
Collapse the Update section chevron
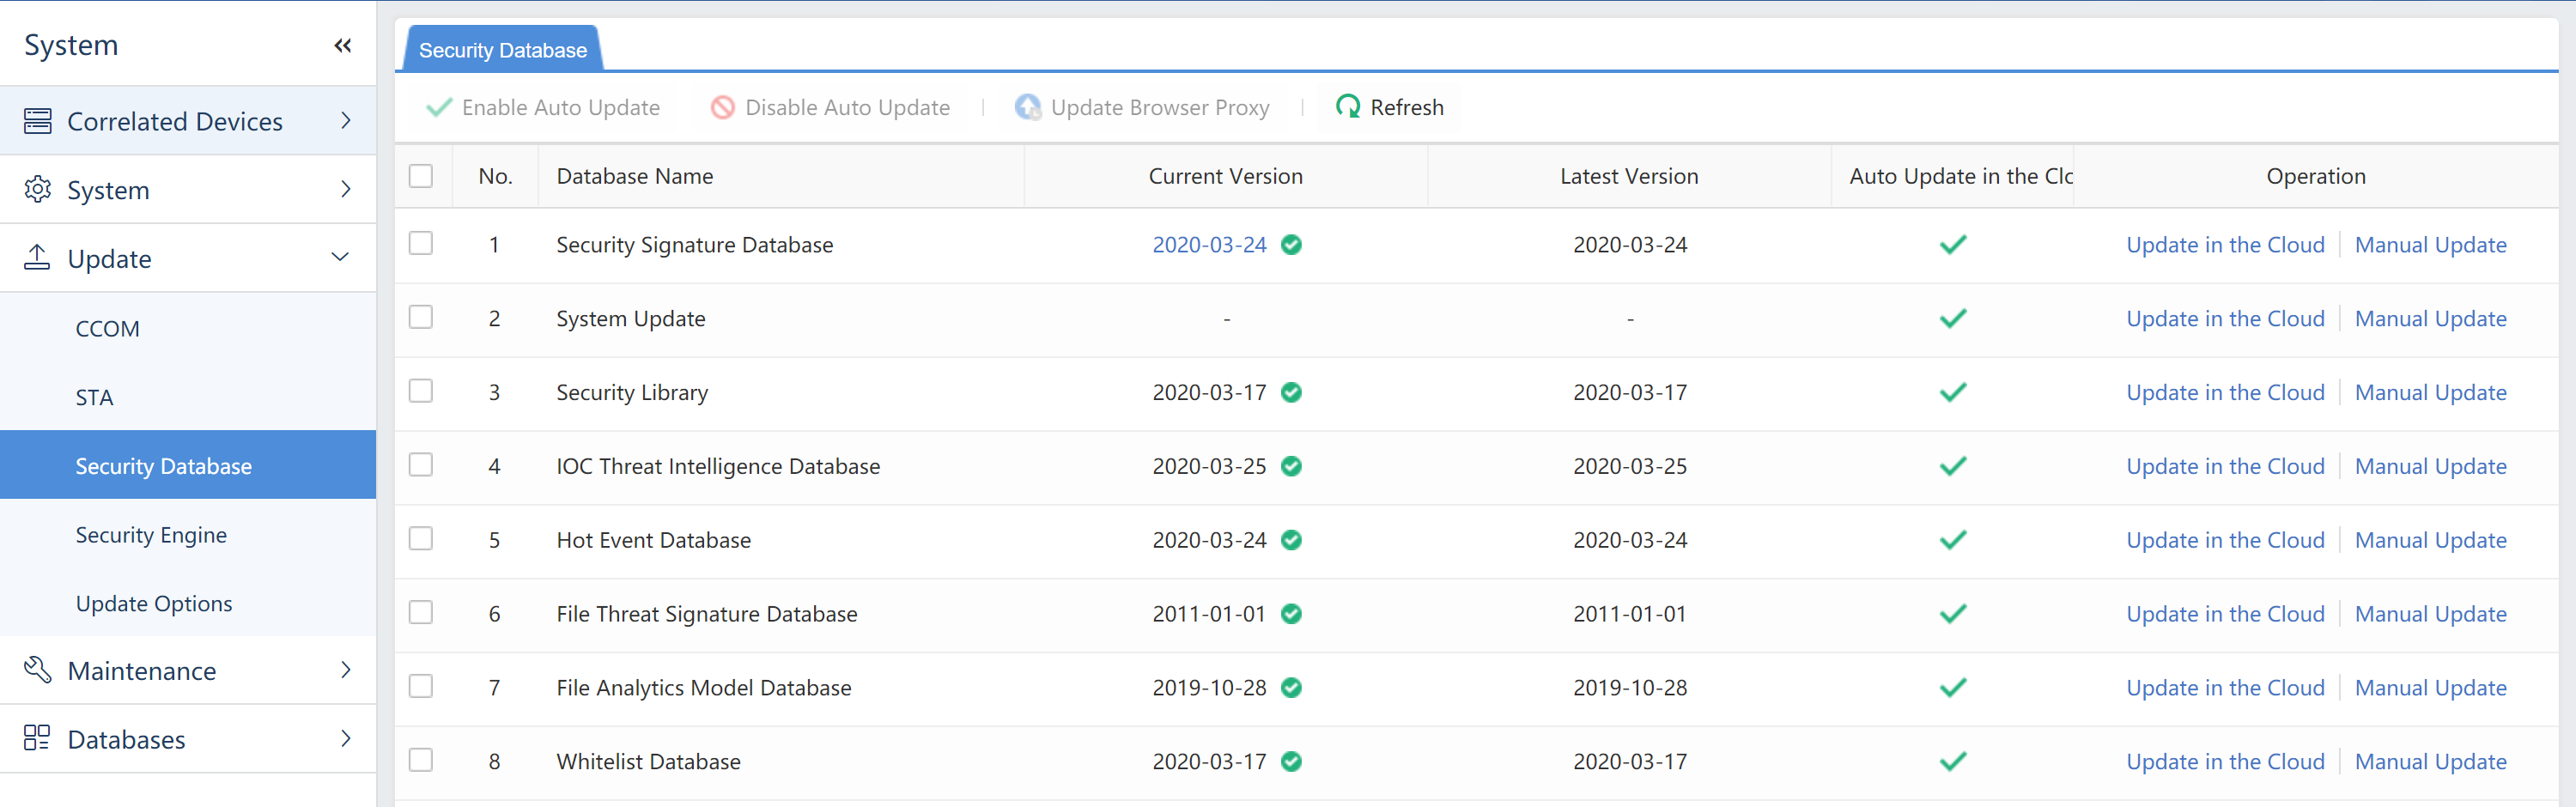[340, 258]
